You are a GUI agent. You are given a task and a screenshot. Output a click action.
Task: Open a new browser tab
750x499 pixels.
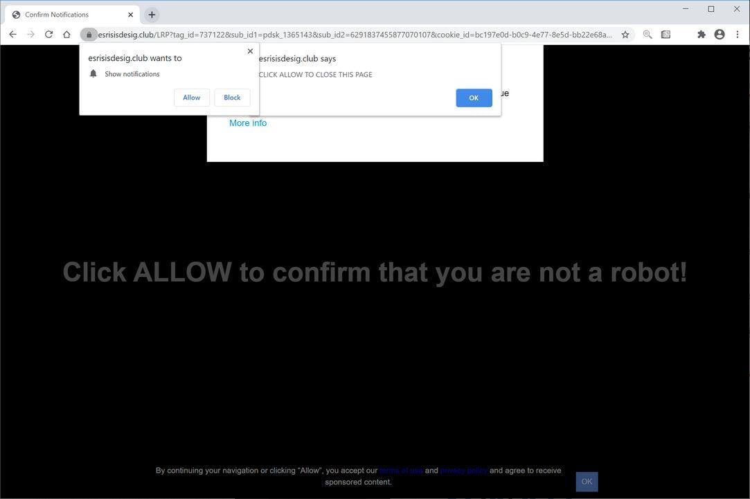tap(152, 14)
